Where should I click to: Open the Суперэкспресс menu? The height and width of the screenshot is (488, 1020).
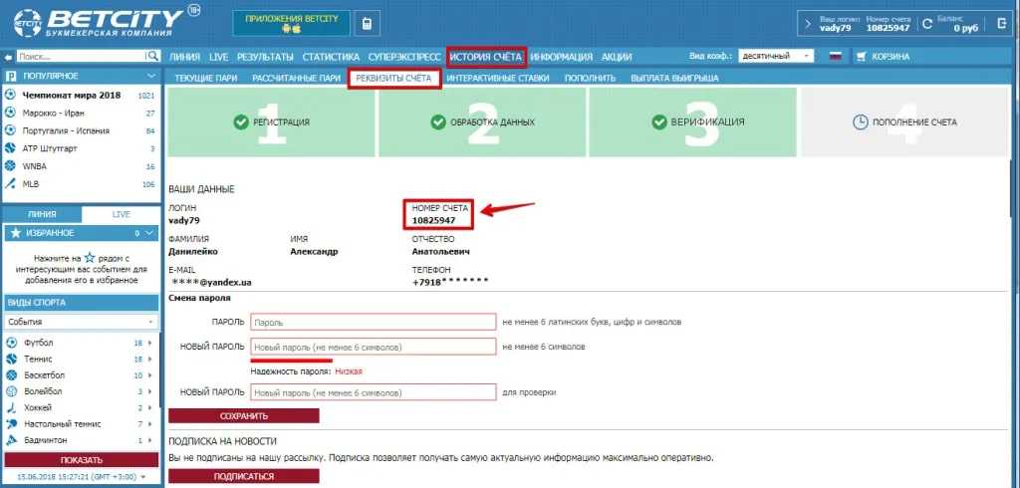click(404, 57)
